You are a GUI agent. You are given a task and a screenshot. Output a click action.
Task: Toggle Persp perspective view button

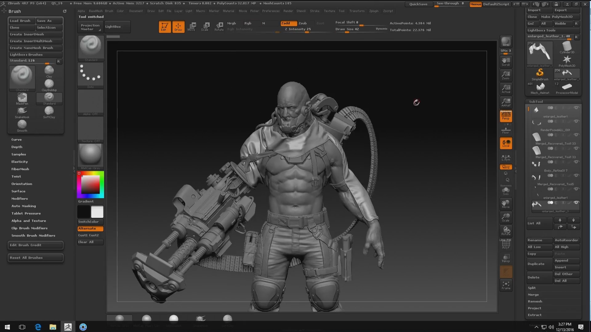click(506, 116)
